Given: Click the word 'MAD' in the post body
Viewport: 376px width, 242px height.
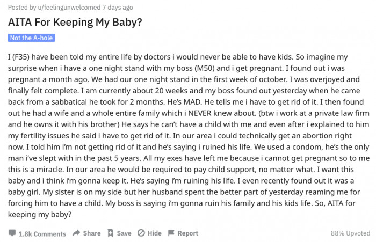Looking at the screenshot, I should (192, 102).
